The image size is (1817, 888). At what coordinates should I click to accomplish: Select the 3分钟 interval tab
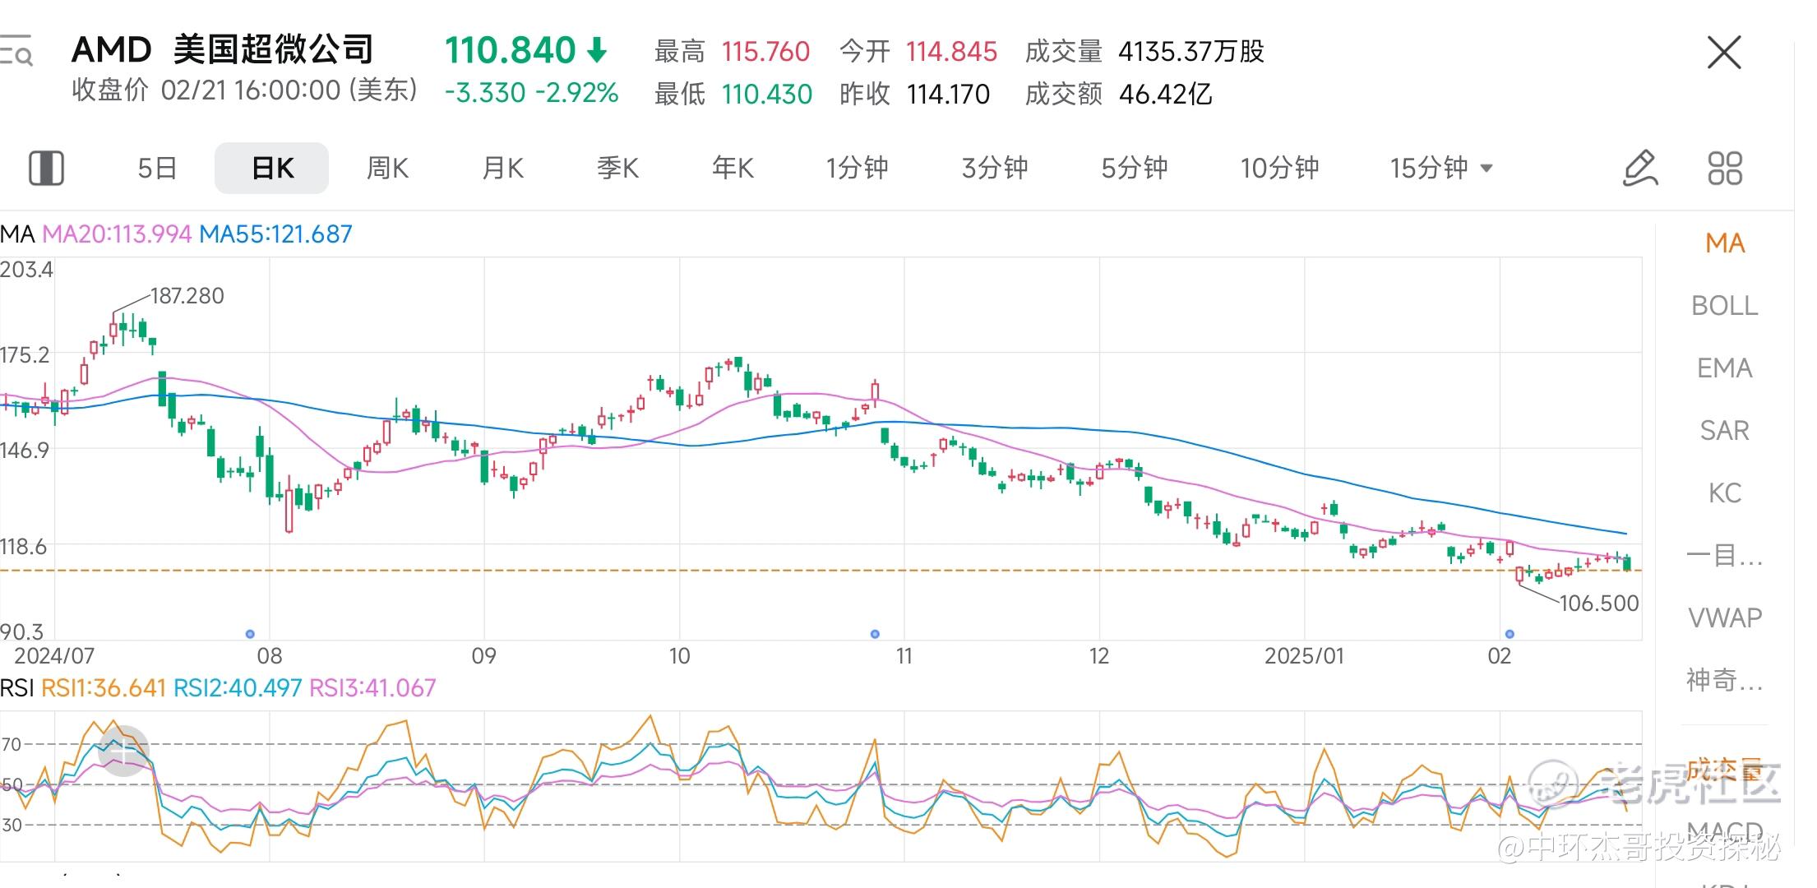pos(995,168)
